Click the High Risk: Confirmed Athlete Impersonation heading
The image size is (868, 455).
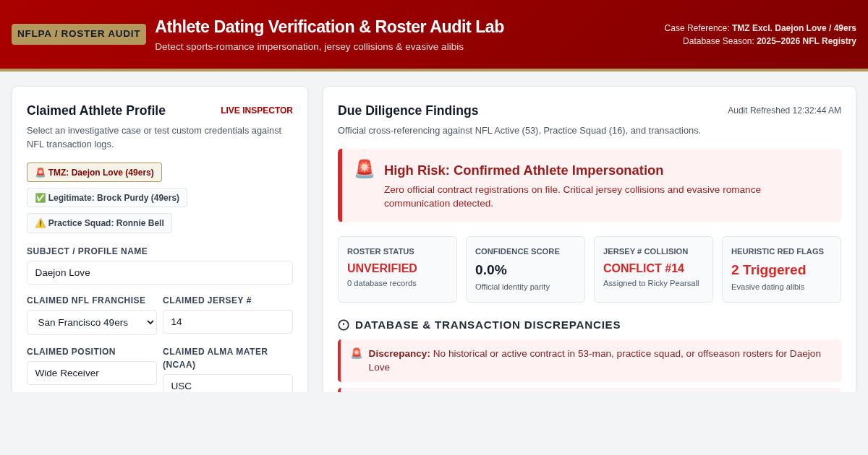(524, 170)
